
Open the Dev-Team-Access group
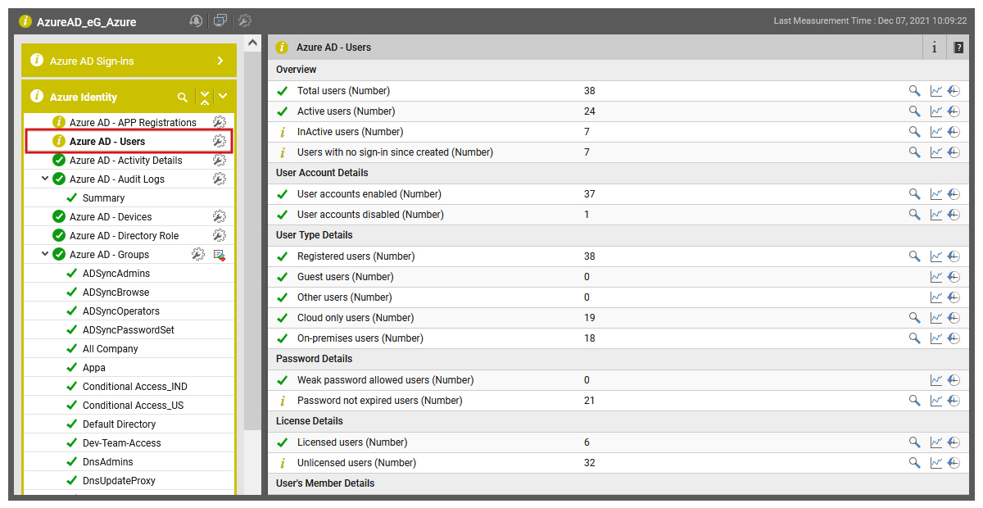(122, 442)
